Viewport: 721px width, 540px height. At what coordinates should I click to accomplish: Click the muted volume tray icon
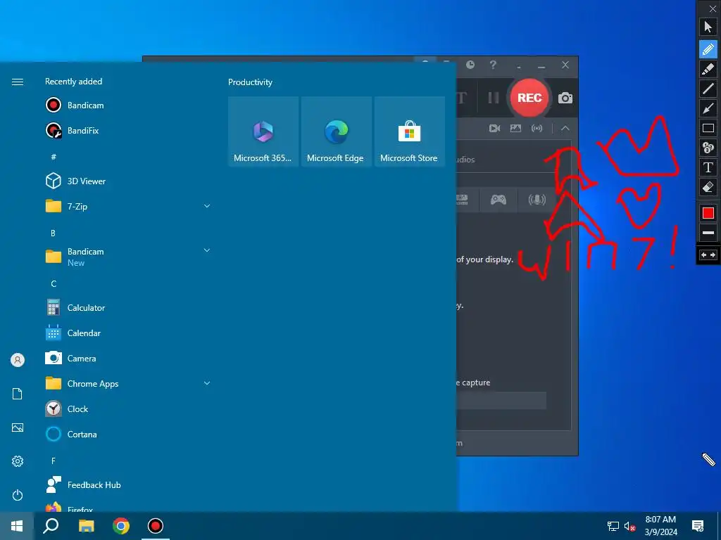pyautogui.click(x=629, y=526)
